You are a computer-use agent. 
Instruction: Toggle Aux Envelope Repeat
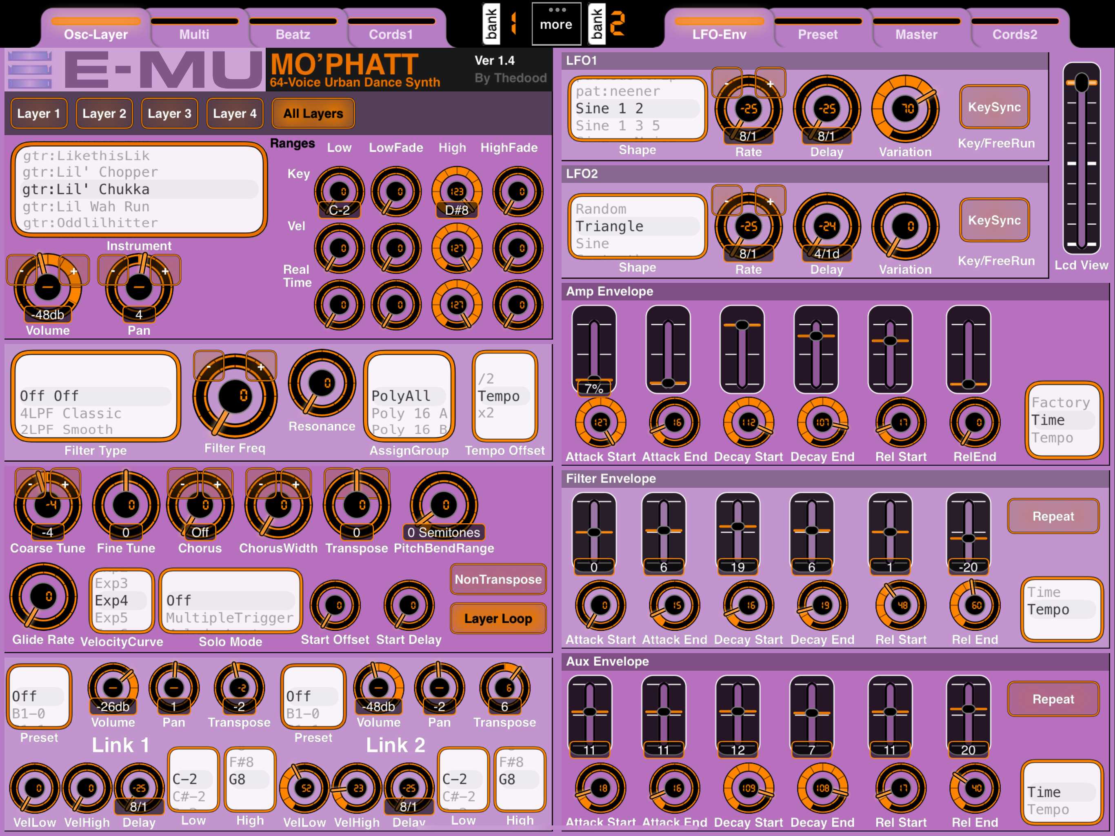[x=1053, y=699]
